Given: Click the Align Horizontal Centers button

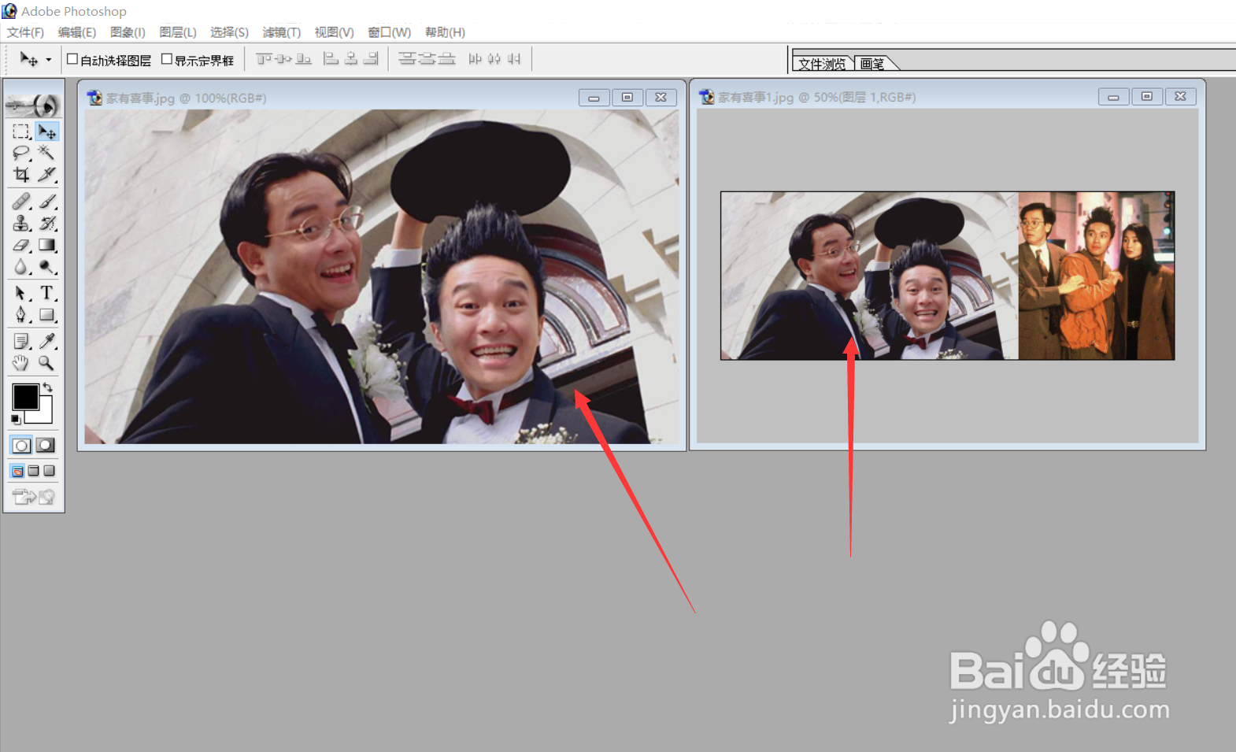Looking at the screenshot, I should tap(351, 59).
